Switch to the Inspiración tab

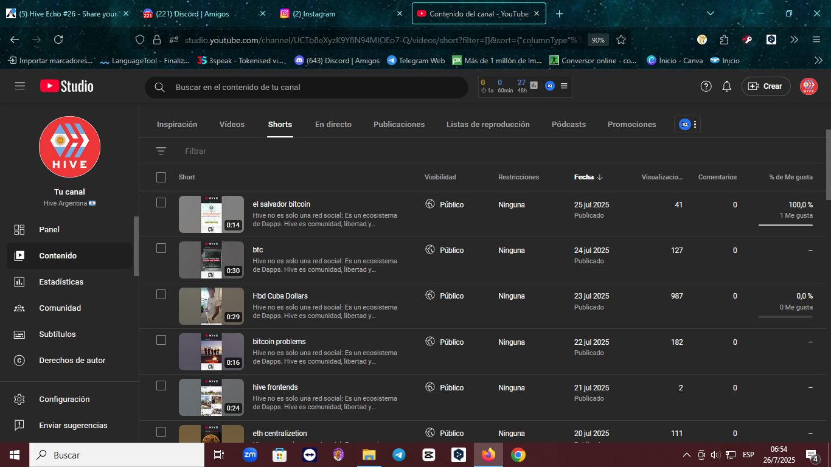tap(177, 124)
